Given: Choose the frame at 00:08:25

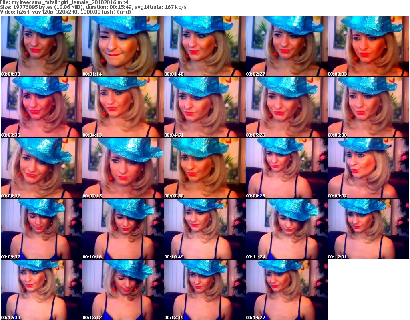Looking at the screenshot, I should point(286,168).
